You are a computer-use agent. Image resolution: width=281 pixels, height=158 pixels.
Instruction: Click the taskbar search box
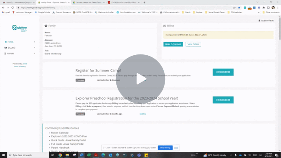(x=28, y=155)
